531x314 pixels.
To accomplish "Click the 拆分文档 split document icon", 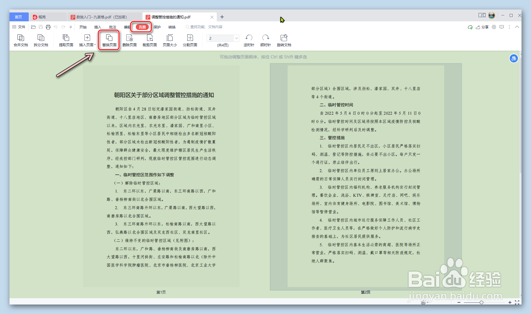I will (41, 40).
